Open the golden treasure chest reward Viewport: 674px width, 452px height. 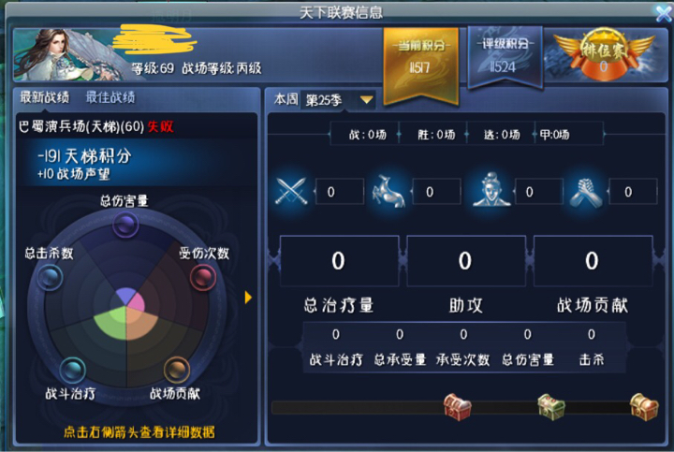(x=643, y=406)
